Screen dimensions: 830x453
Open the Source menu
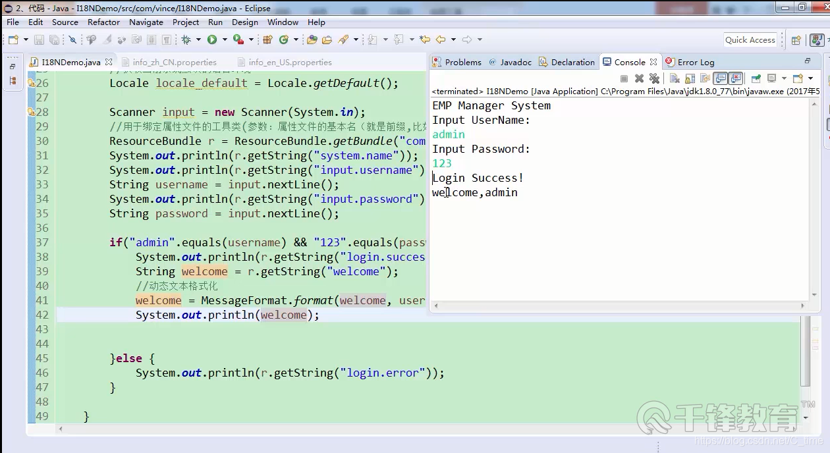(x=65, y=22)
